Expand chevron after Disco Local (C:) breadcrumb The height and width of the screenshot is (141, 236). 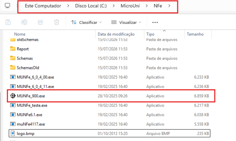click(x=114, y=6)
